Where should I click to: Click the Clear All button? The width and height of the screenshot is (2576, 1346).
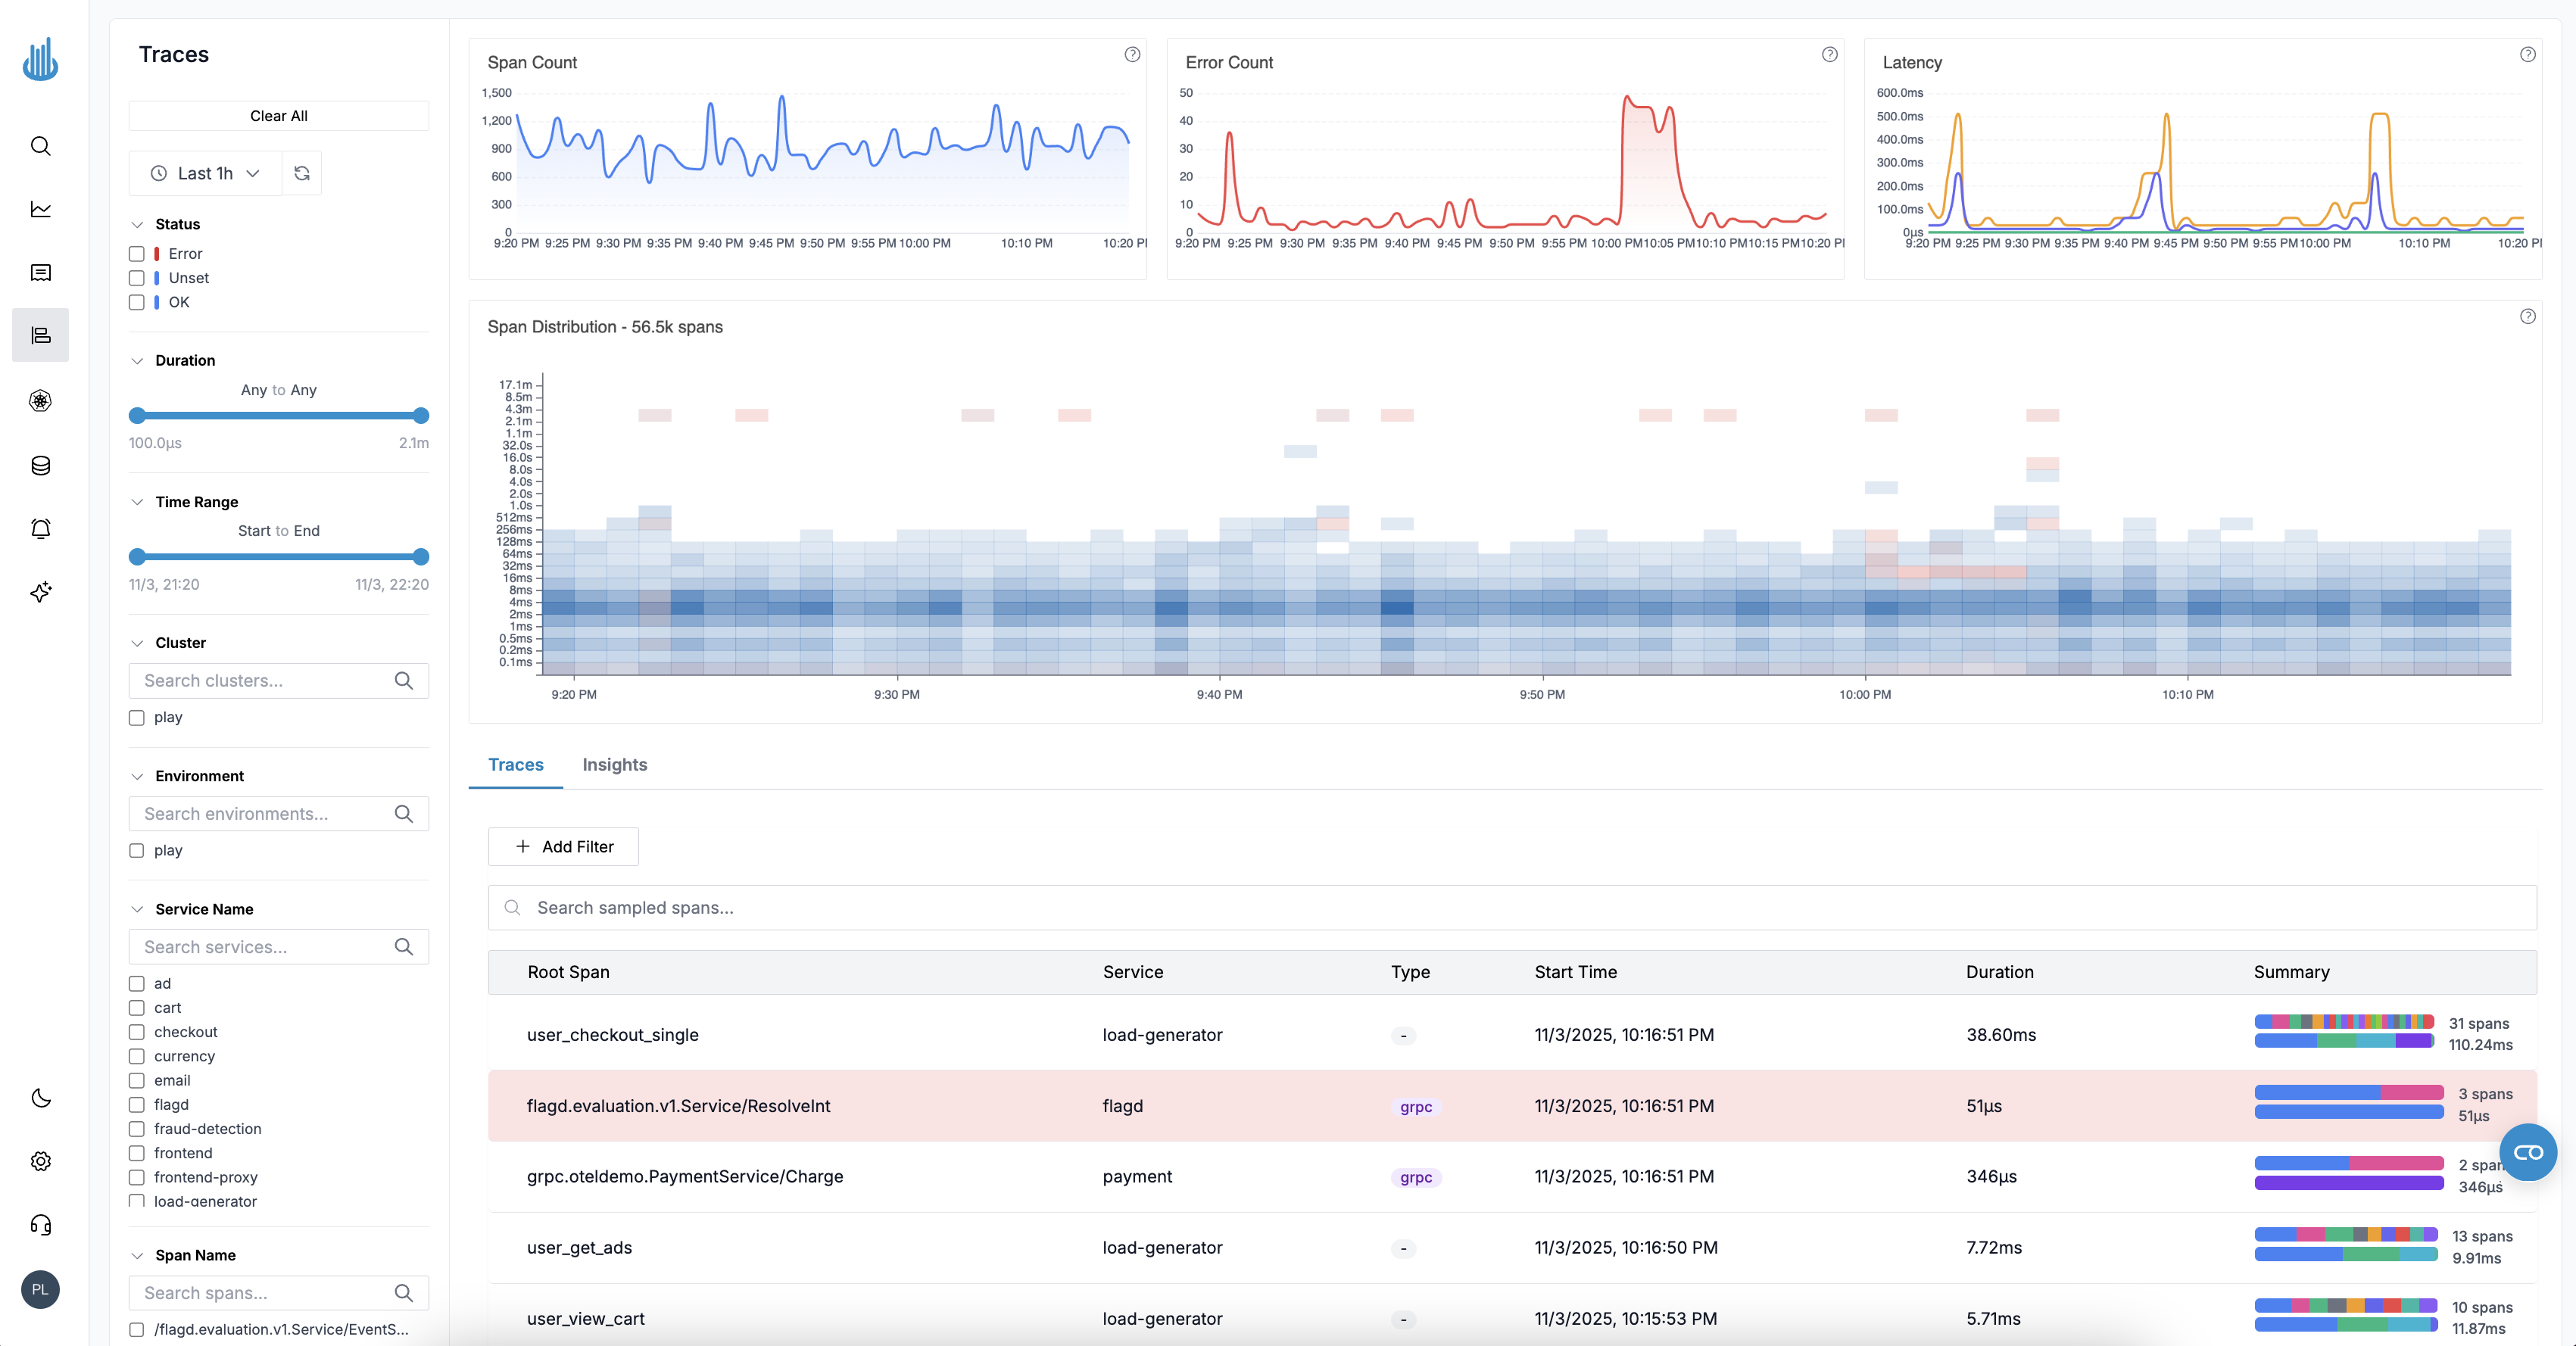pos(278,116)
